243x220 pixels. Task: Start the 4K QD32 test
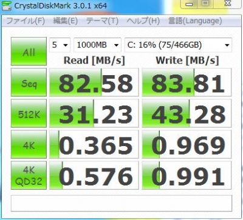(29, 175)
